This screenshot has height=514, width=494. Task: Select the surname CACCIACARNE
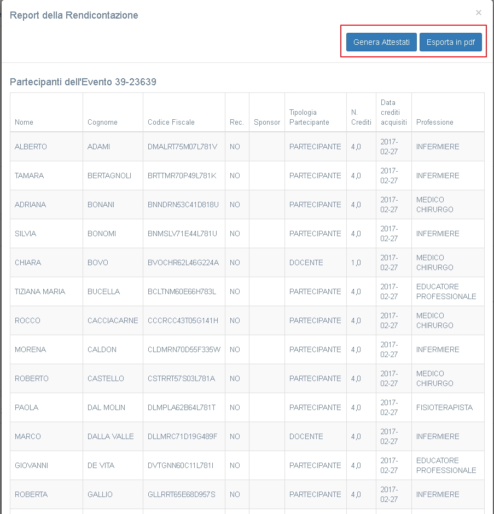[113, 320]
